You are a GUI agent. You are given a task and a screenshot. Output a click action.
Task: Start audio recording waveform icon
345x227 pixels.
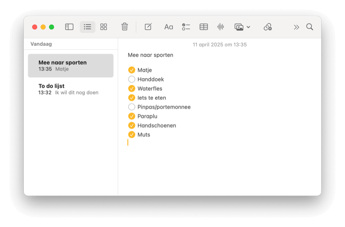pos(220,27)
